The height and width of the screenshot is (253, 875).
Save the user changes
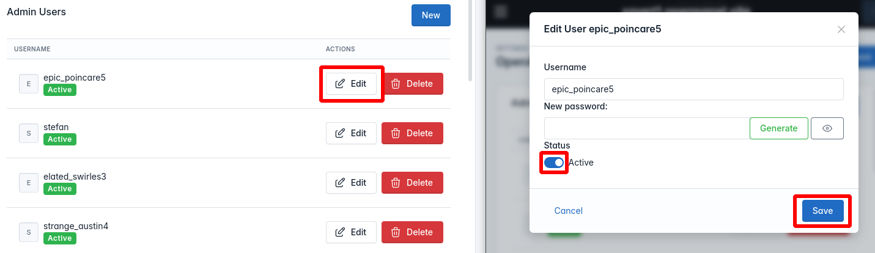click(x=822, y=211)
